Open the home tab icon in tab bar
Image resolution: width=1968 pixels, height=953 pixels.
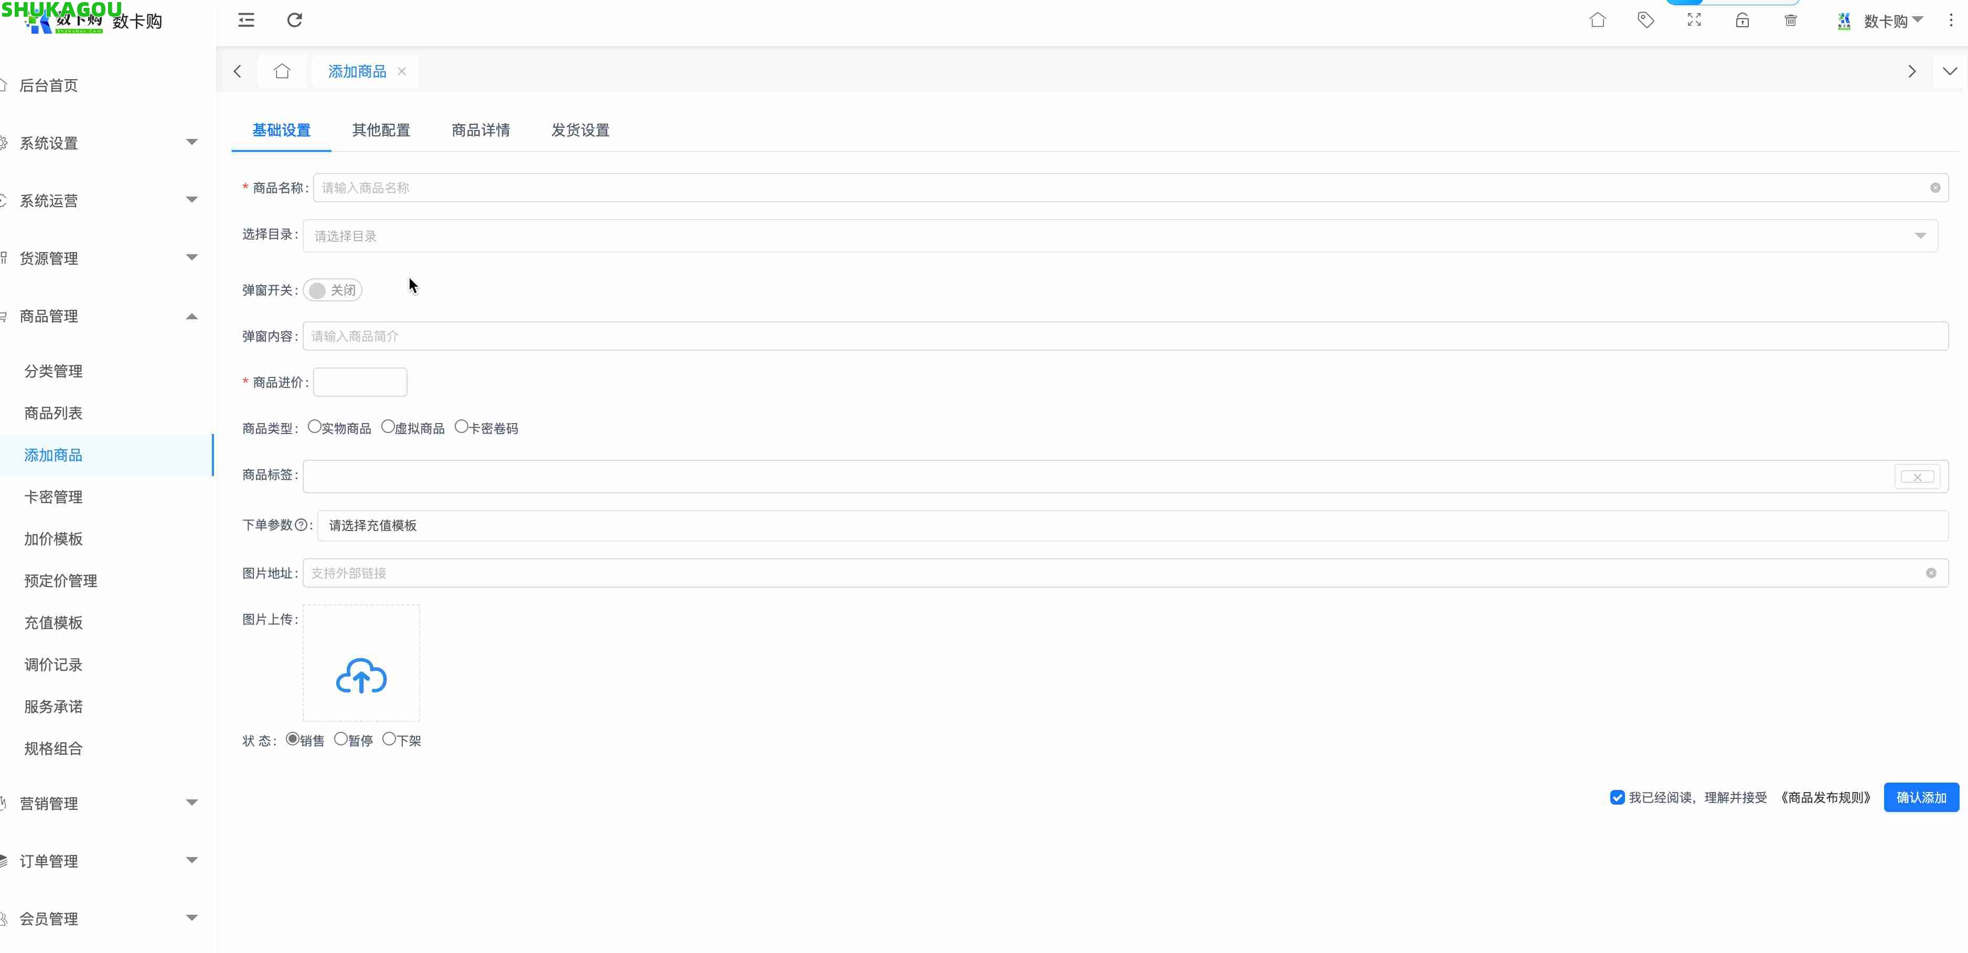click(x=282, y=71)
